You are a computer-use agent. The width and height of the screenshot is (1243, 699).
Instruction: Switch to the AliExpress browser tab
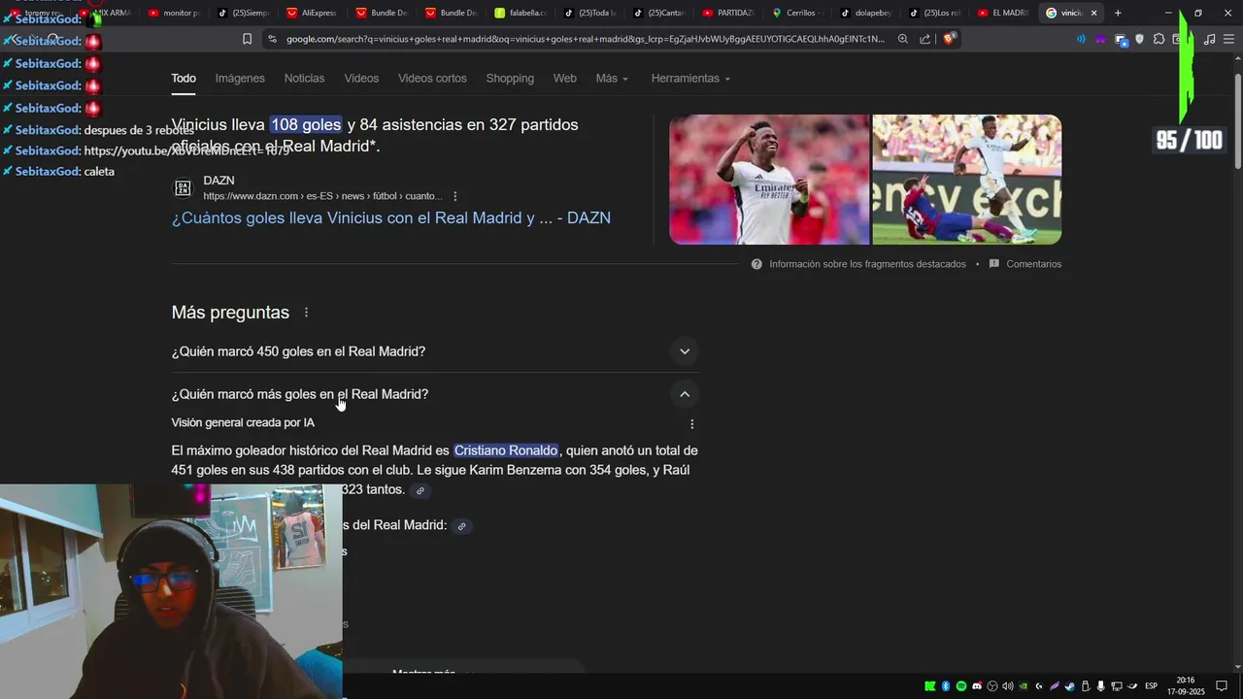coord(311,13)
